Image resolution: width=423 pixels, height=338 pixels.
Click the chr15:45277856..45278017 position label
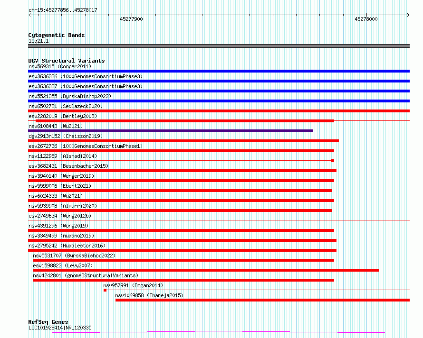pos(63,10)
